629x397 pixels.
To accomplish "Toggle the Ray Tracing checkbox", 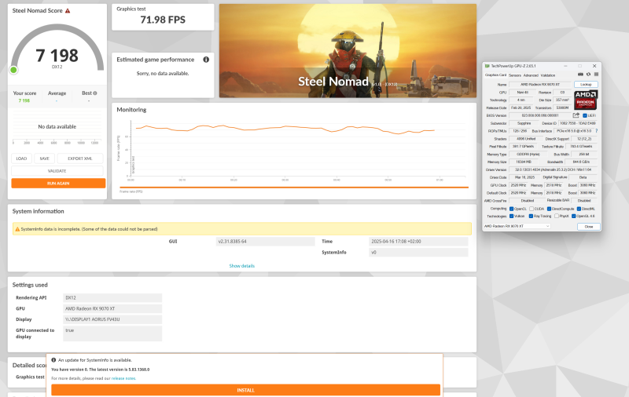I will (532, 216).
